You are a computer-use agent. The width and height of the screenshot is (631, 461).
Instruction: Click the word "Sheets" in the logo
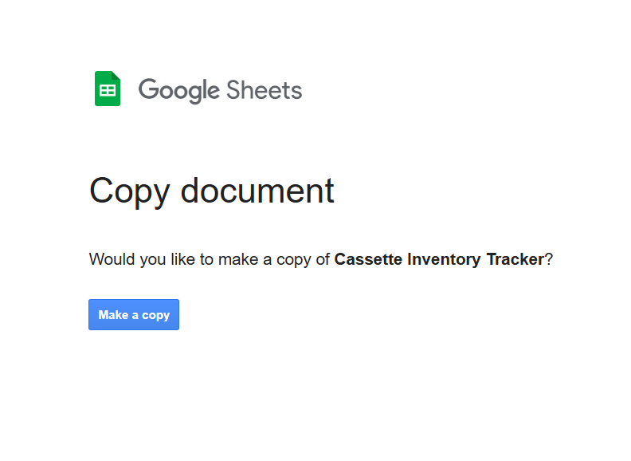pyautogui.click(x=265, y=89)
